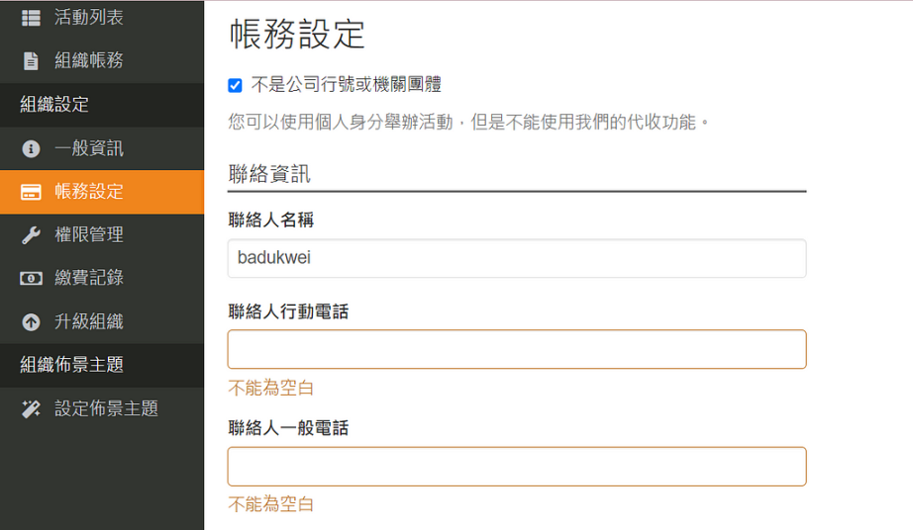Click the 設定佈景主題 magic wand icon
Screen dimensions: 913x530
(x=31, y=409)
